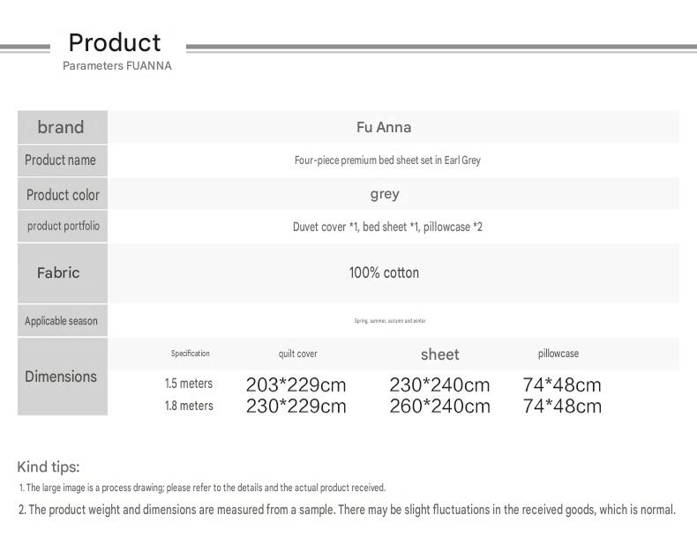Click the 'Product name' label cell
The height and width of the screenshot is (552, 697).
[x=63, y=160]
